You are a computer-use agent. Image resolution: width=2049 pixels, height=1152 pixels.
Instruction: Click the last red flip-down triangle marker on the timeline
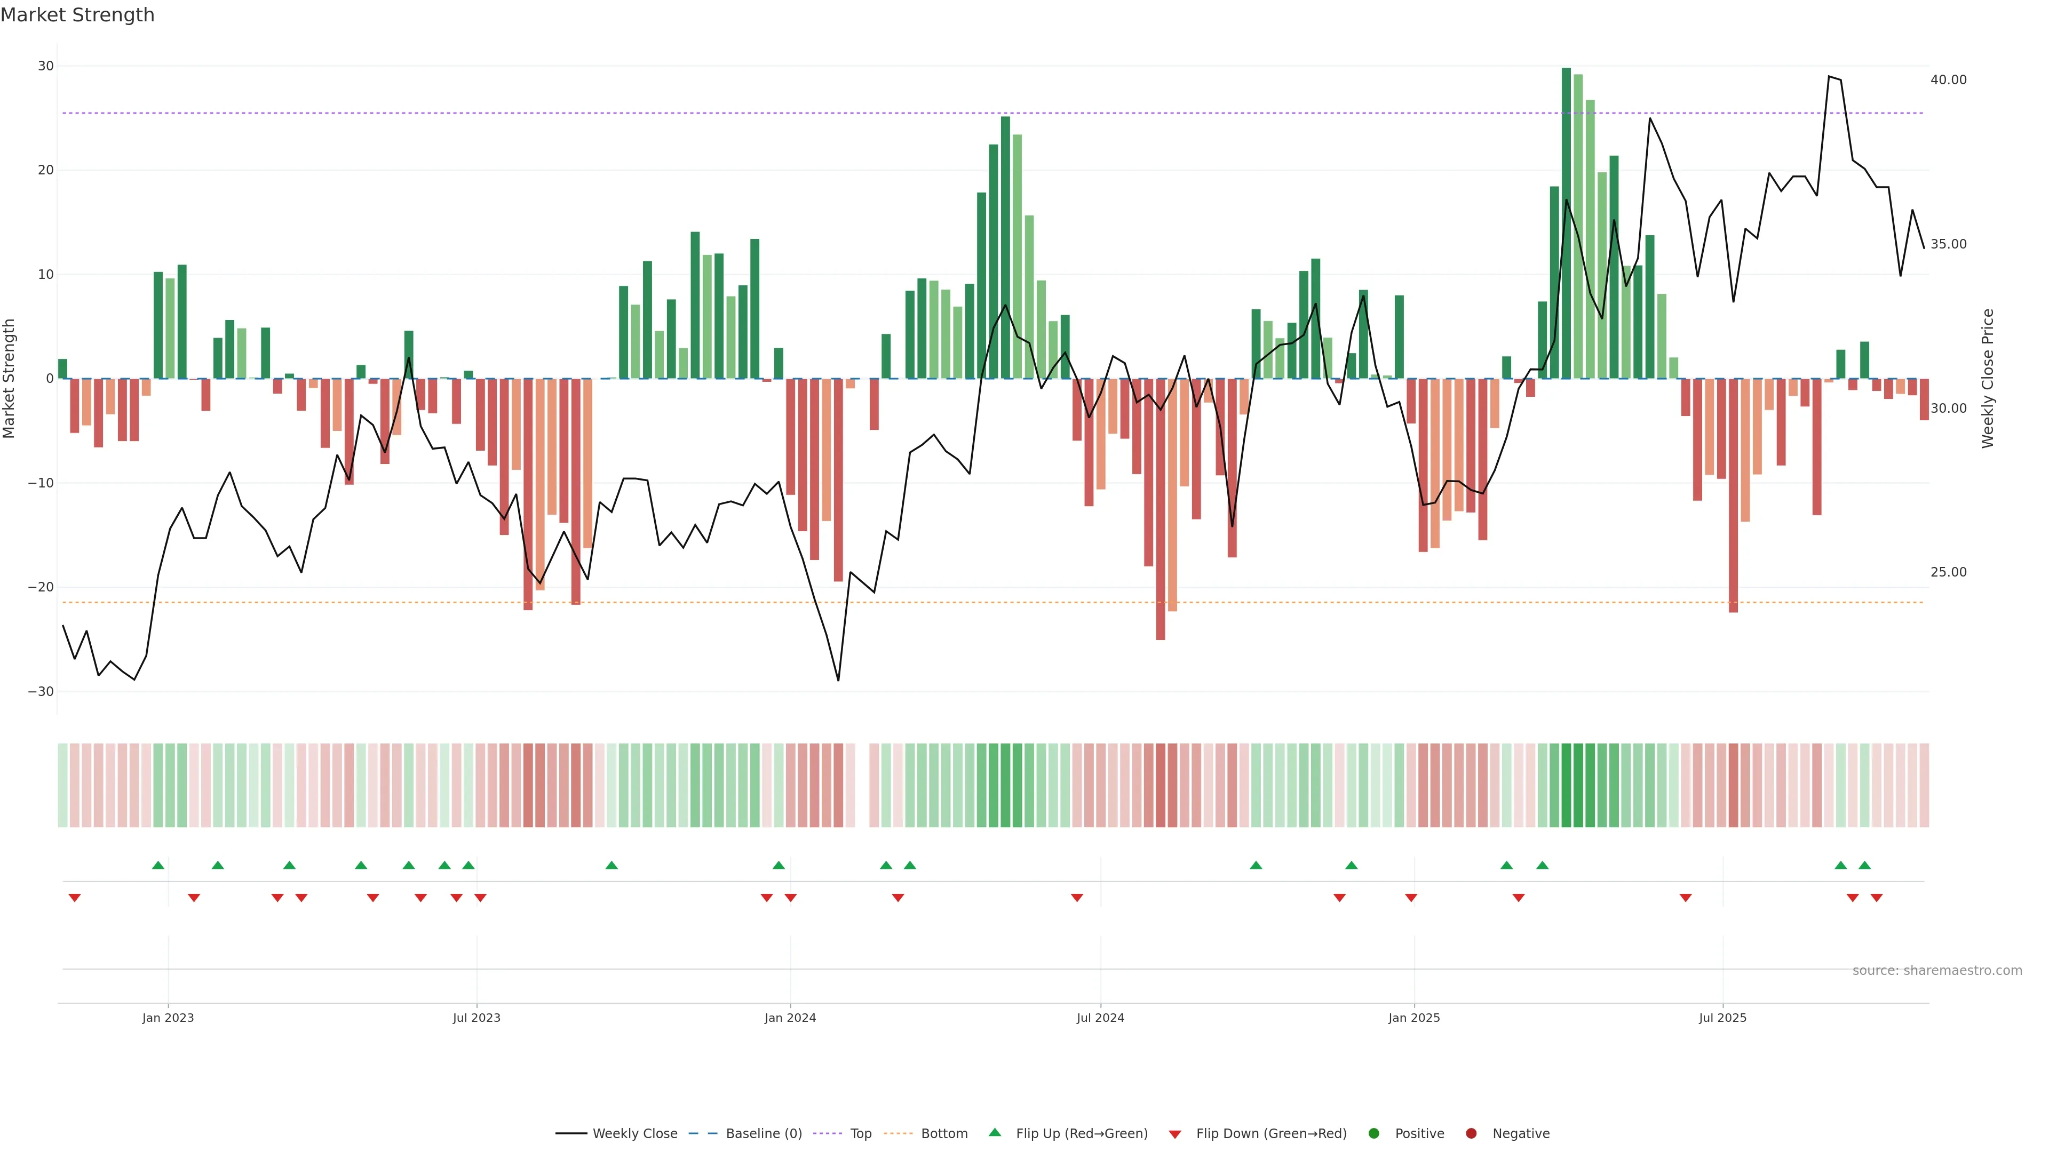pos(1877,898)
